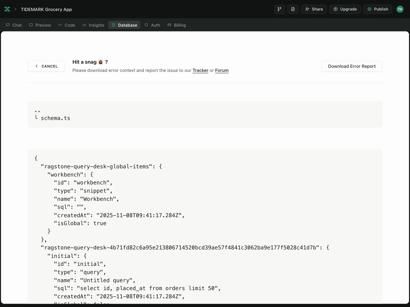Publish the app

pyautogui.click(x=378, y=9)
